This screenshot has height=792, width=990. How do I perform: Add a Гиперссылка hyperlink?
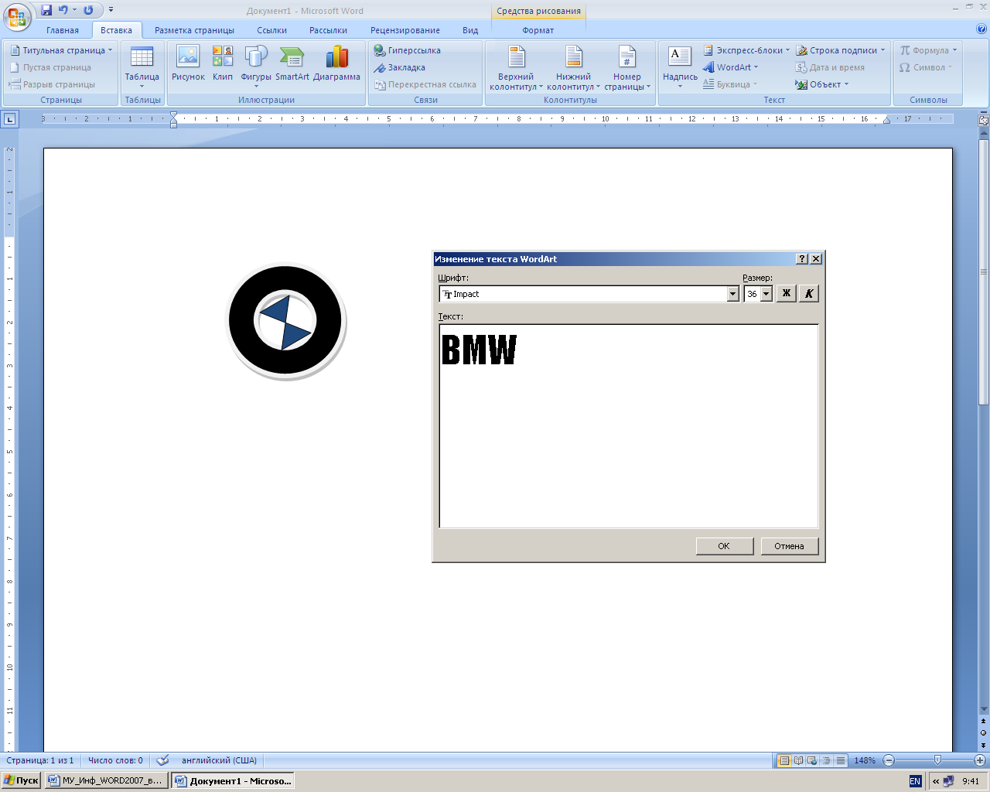click(x=408, y=50)
